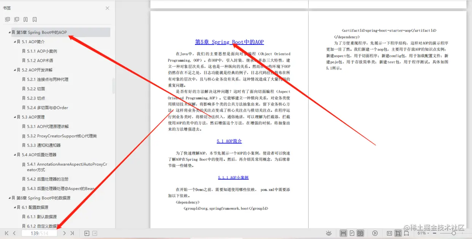Collapse the 5.1 AOP简介 node
This screenshot has height=239, width=472.
coord(15,42)
